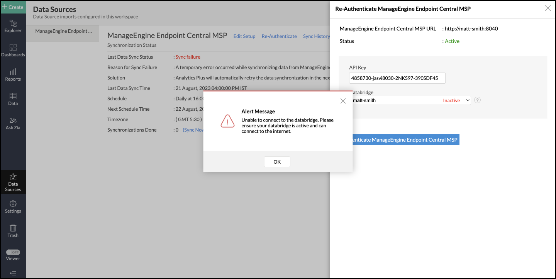Open the Trash section
Image resolution: width=556 pixels, height=279 pixels.
pyautogui.click(x=13, y=231)
